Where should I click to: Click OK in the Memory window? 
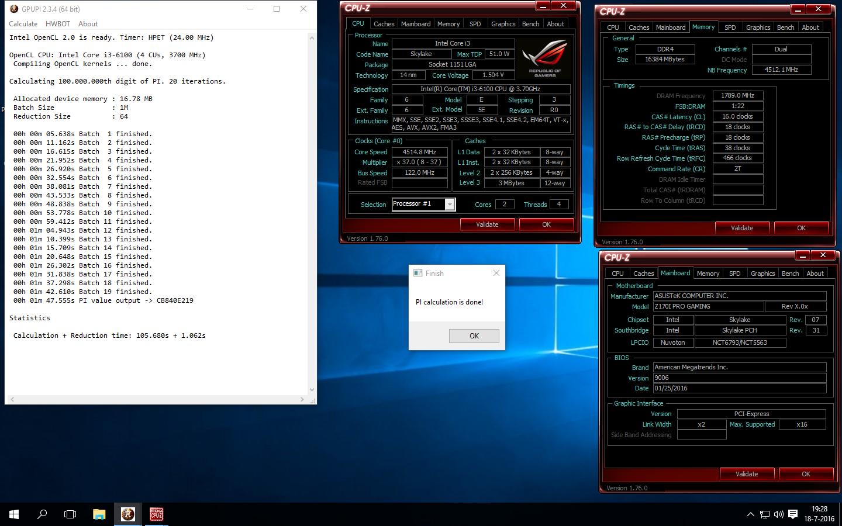point(801,228)
